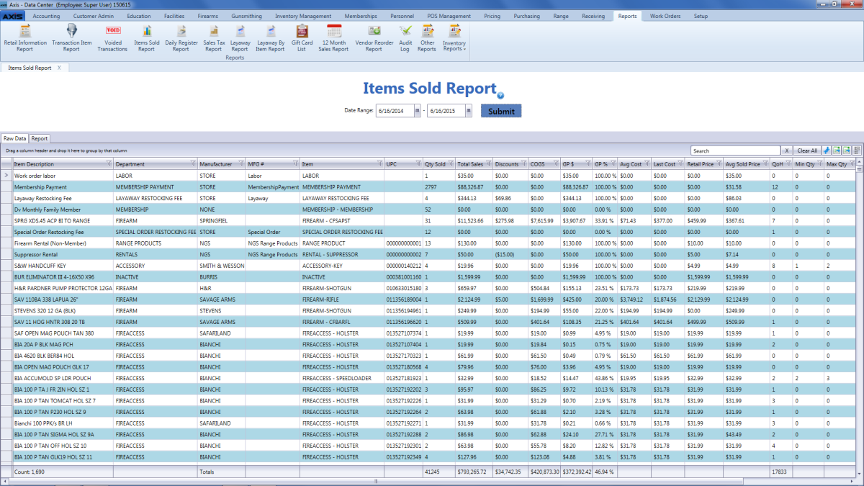Open the column chooser icon above the grid

tap(857, 150)
